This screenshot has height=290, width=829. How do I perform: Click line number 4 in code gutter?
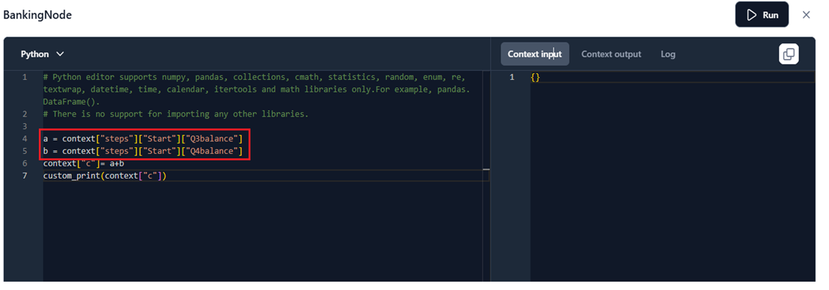click(x=25, y=139)
